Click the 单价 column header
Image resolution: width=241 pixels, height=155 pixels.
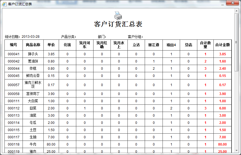[x=51, y=45]
